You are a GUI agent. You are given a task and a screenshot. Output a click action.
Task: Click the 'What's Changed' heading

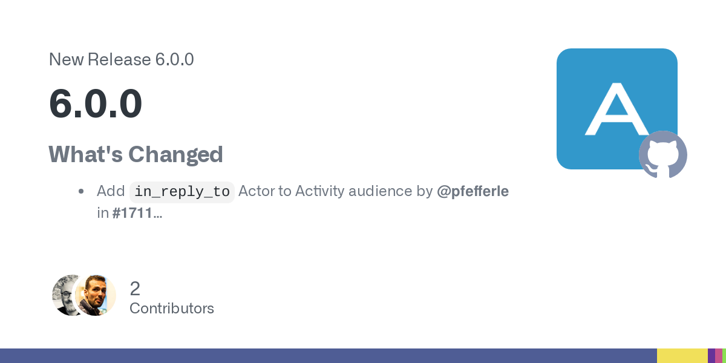coord(136,154)
